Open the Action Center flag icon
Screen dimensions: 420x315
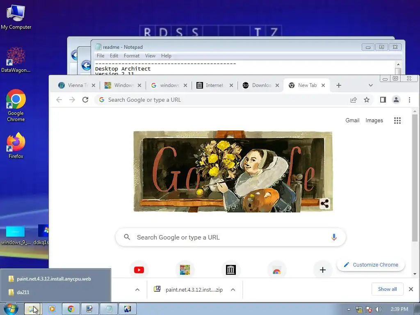369,309
